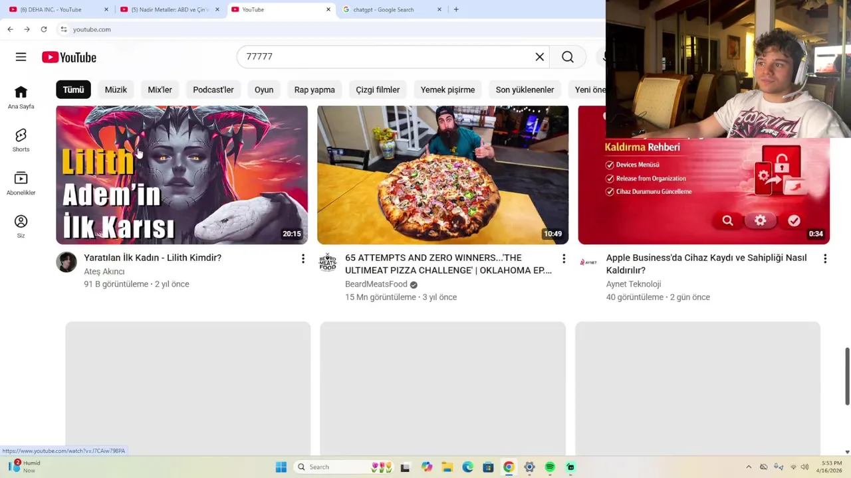This screenshot has height=478, width=851.
Task: Open more options for Apple Business video
Action: [825, 259]
